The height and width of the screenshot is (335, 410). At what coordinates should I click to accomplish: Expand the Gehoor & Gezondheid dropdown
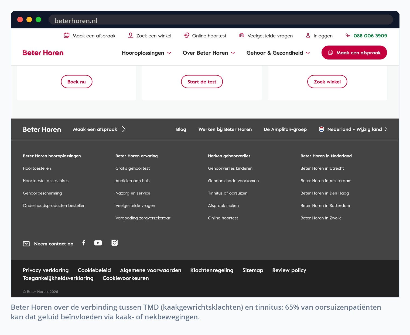click(x=278, y=53)
